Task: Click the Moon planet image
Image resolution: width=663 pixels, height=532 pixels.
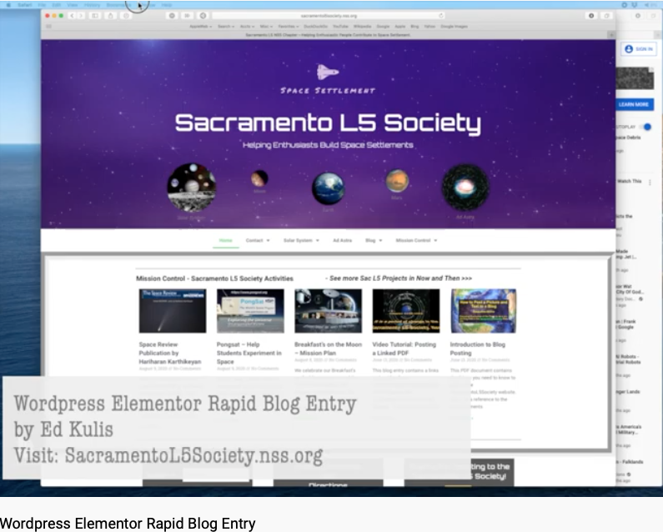Action: (x=259, y=178)
